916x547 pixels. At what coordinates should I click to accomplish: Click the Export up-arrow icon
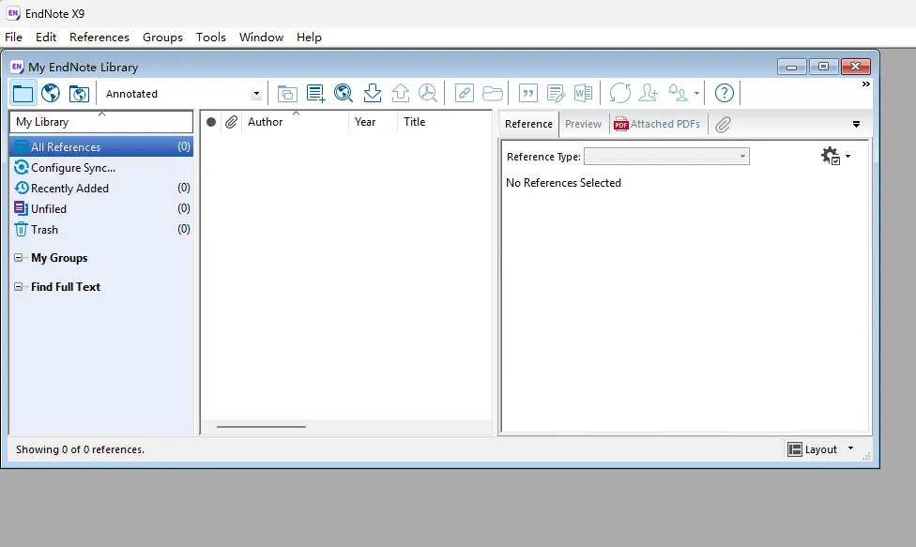pyautogui.click(x=400, y=94)
